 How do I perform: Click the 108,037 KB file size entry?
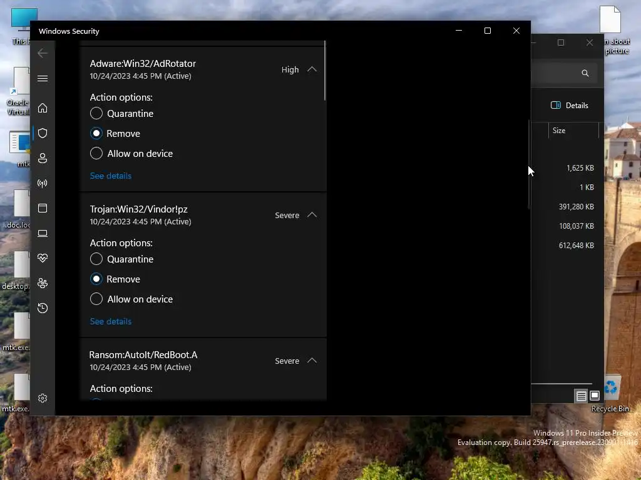(577, 226)
